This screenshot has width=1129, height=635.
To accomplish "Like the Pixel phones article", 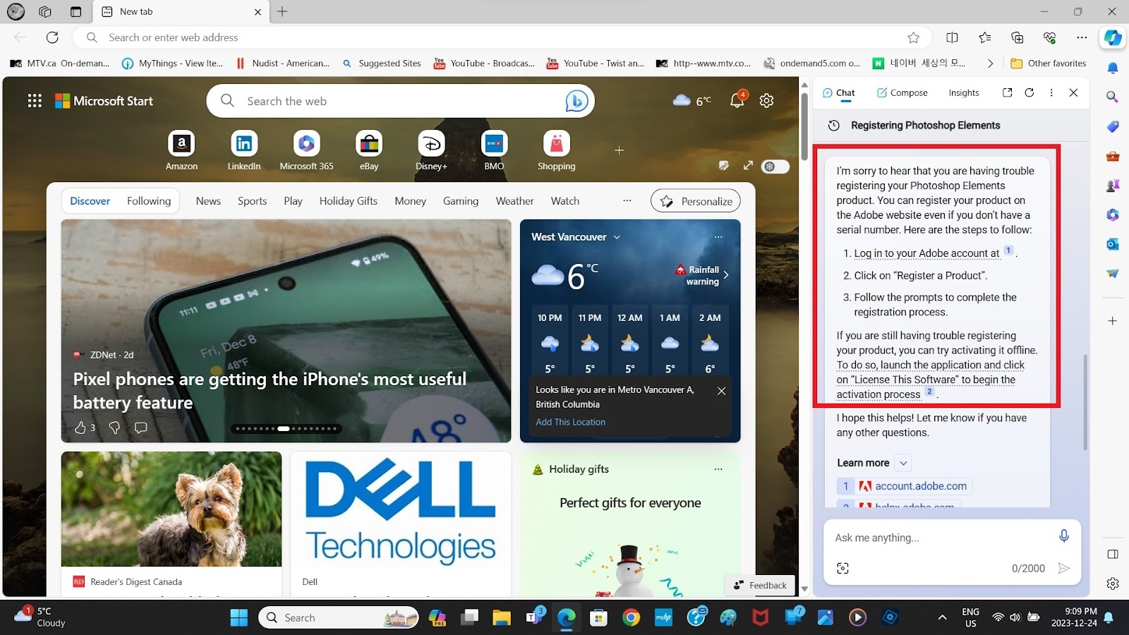I will click(80, 428).
